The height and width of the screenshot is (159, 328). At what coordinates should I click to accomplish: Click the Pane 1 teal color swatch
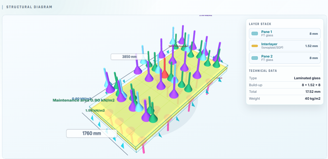pyautogui.click(x=255, y=33)
